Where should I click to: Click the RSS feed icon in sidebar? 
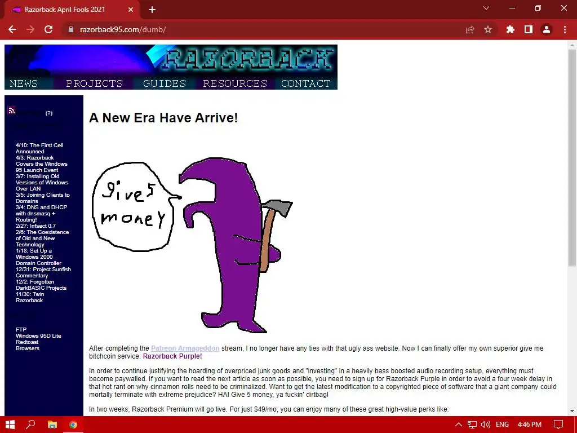point(11,110)
